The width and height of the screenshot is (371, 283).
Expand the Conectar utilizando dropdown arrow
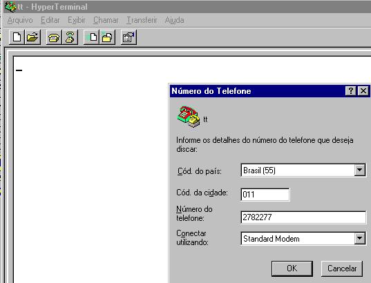pyautogui.click(x=359, y=238)
